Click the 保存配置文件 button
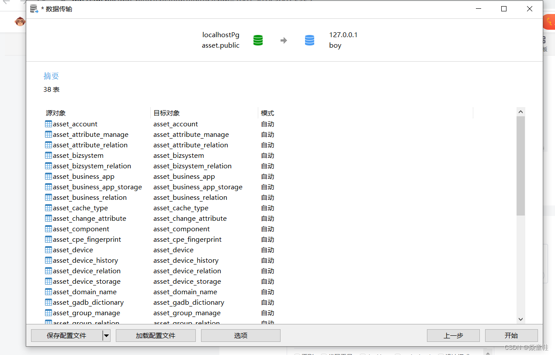 coord(66,336)
